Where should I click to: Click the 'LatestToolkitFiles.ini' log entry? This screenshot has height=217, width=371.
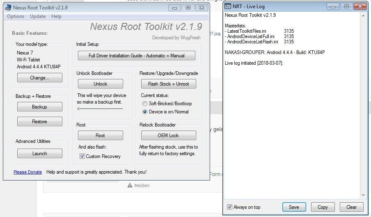[247, 31]
